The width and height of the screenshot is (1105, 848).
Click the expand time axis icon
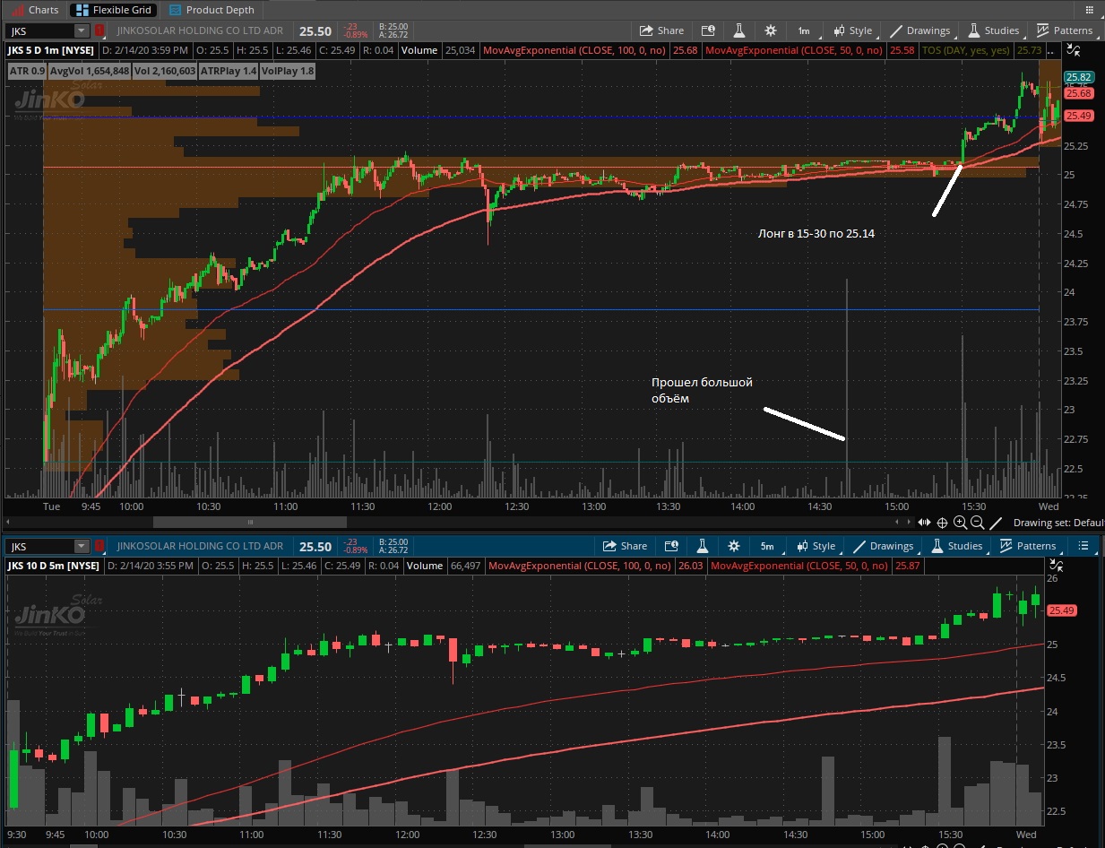(923, 523)
